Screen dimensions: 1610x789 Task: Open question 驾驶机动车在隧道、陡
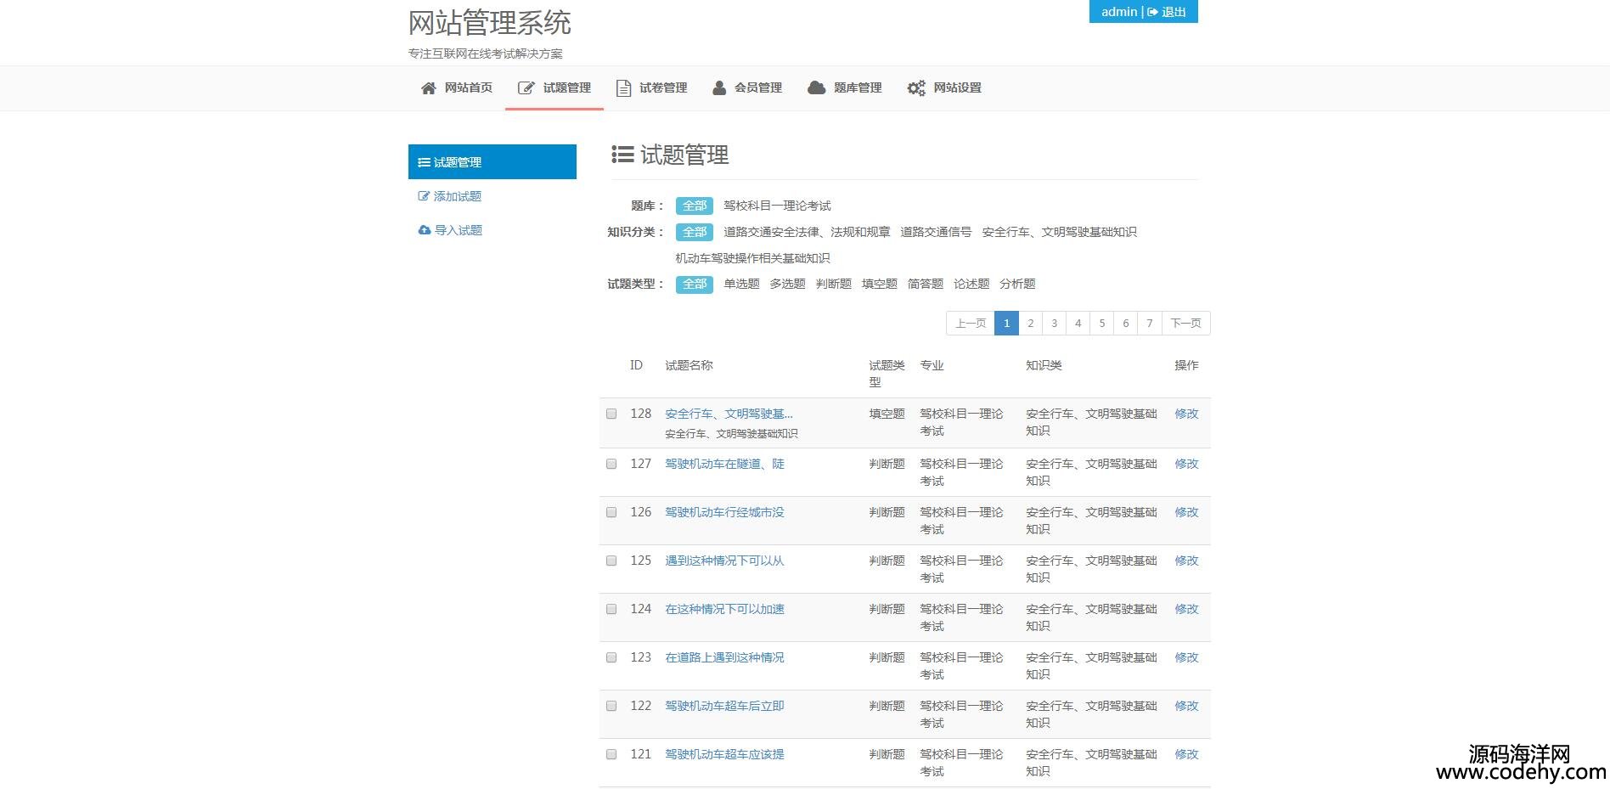724,464
